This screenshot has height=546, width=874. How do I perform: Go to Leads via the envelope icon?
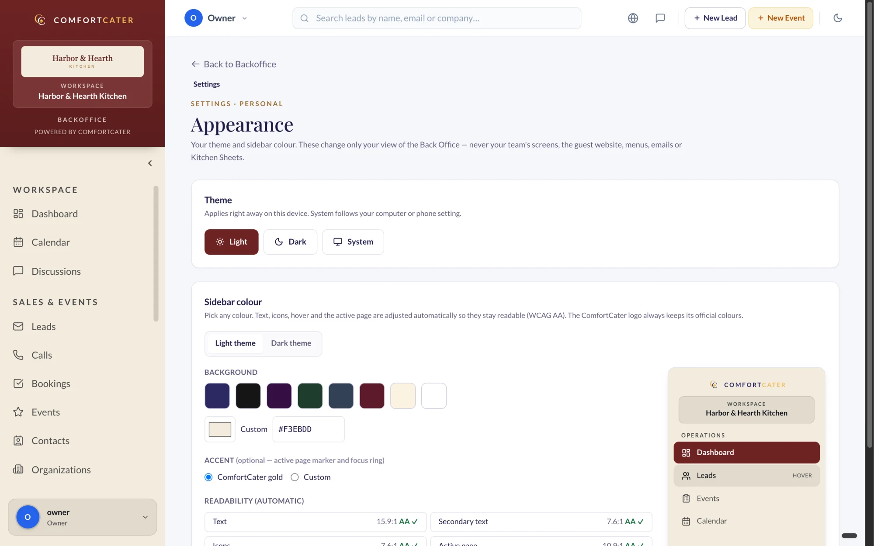pos(18,326)
